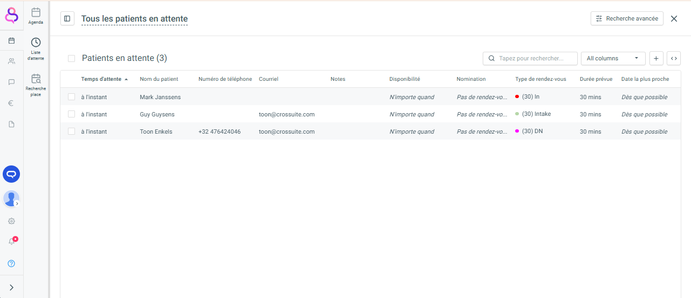This screenshot has height=298, width=691.
Task: Open the chat bubble icon in sidebar
Action: 11,82
